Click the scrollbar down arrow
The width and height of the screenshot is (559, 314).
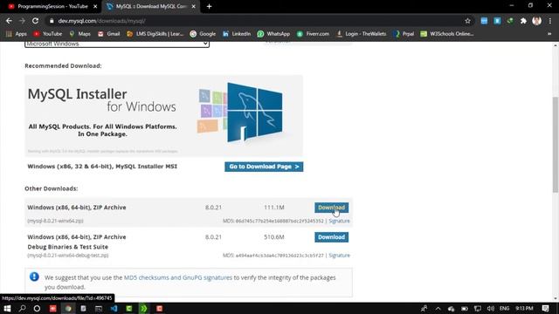point(556,299)
